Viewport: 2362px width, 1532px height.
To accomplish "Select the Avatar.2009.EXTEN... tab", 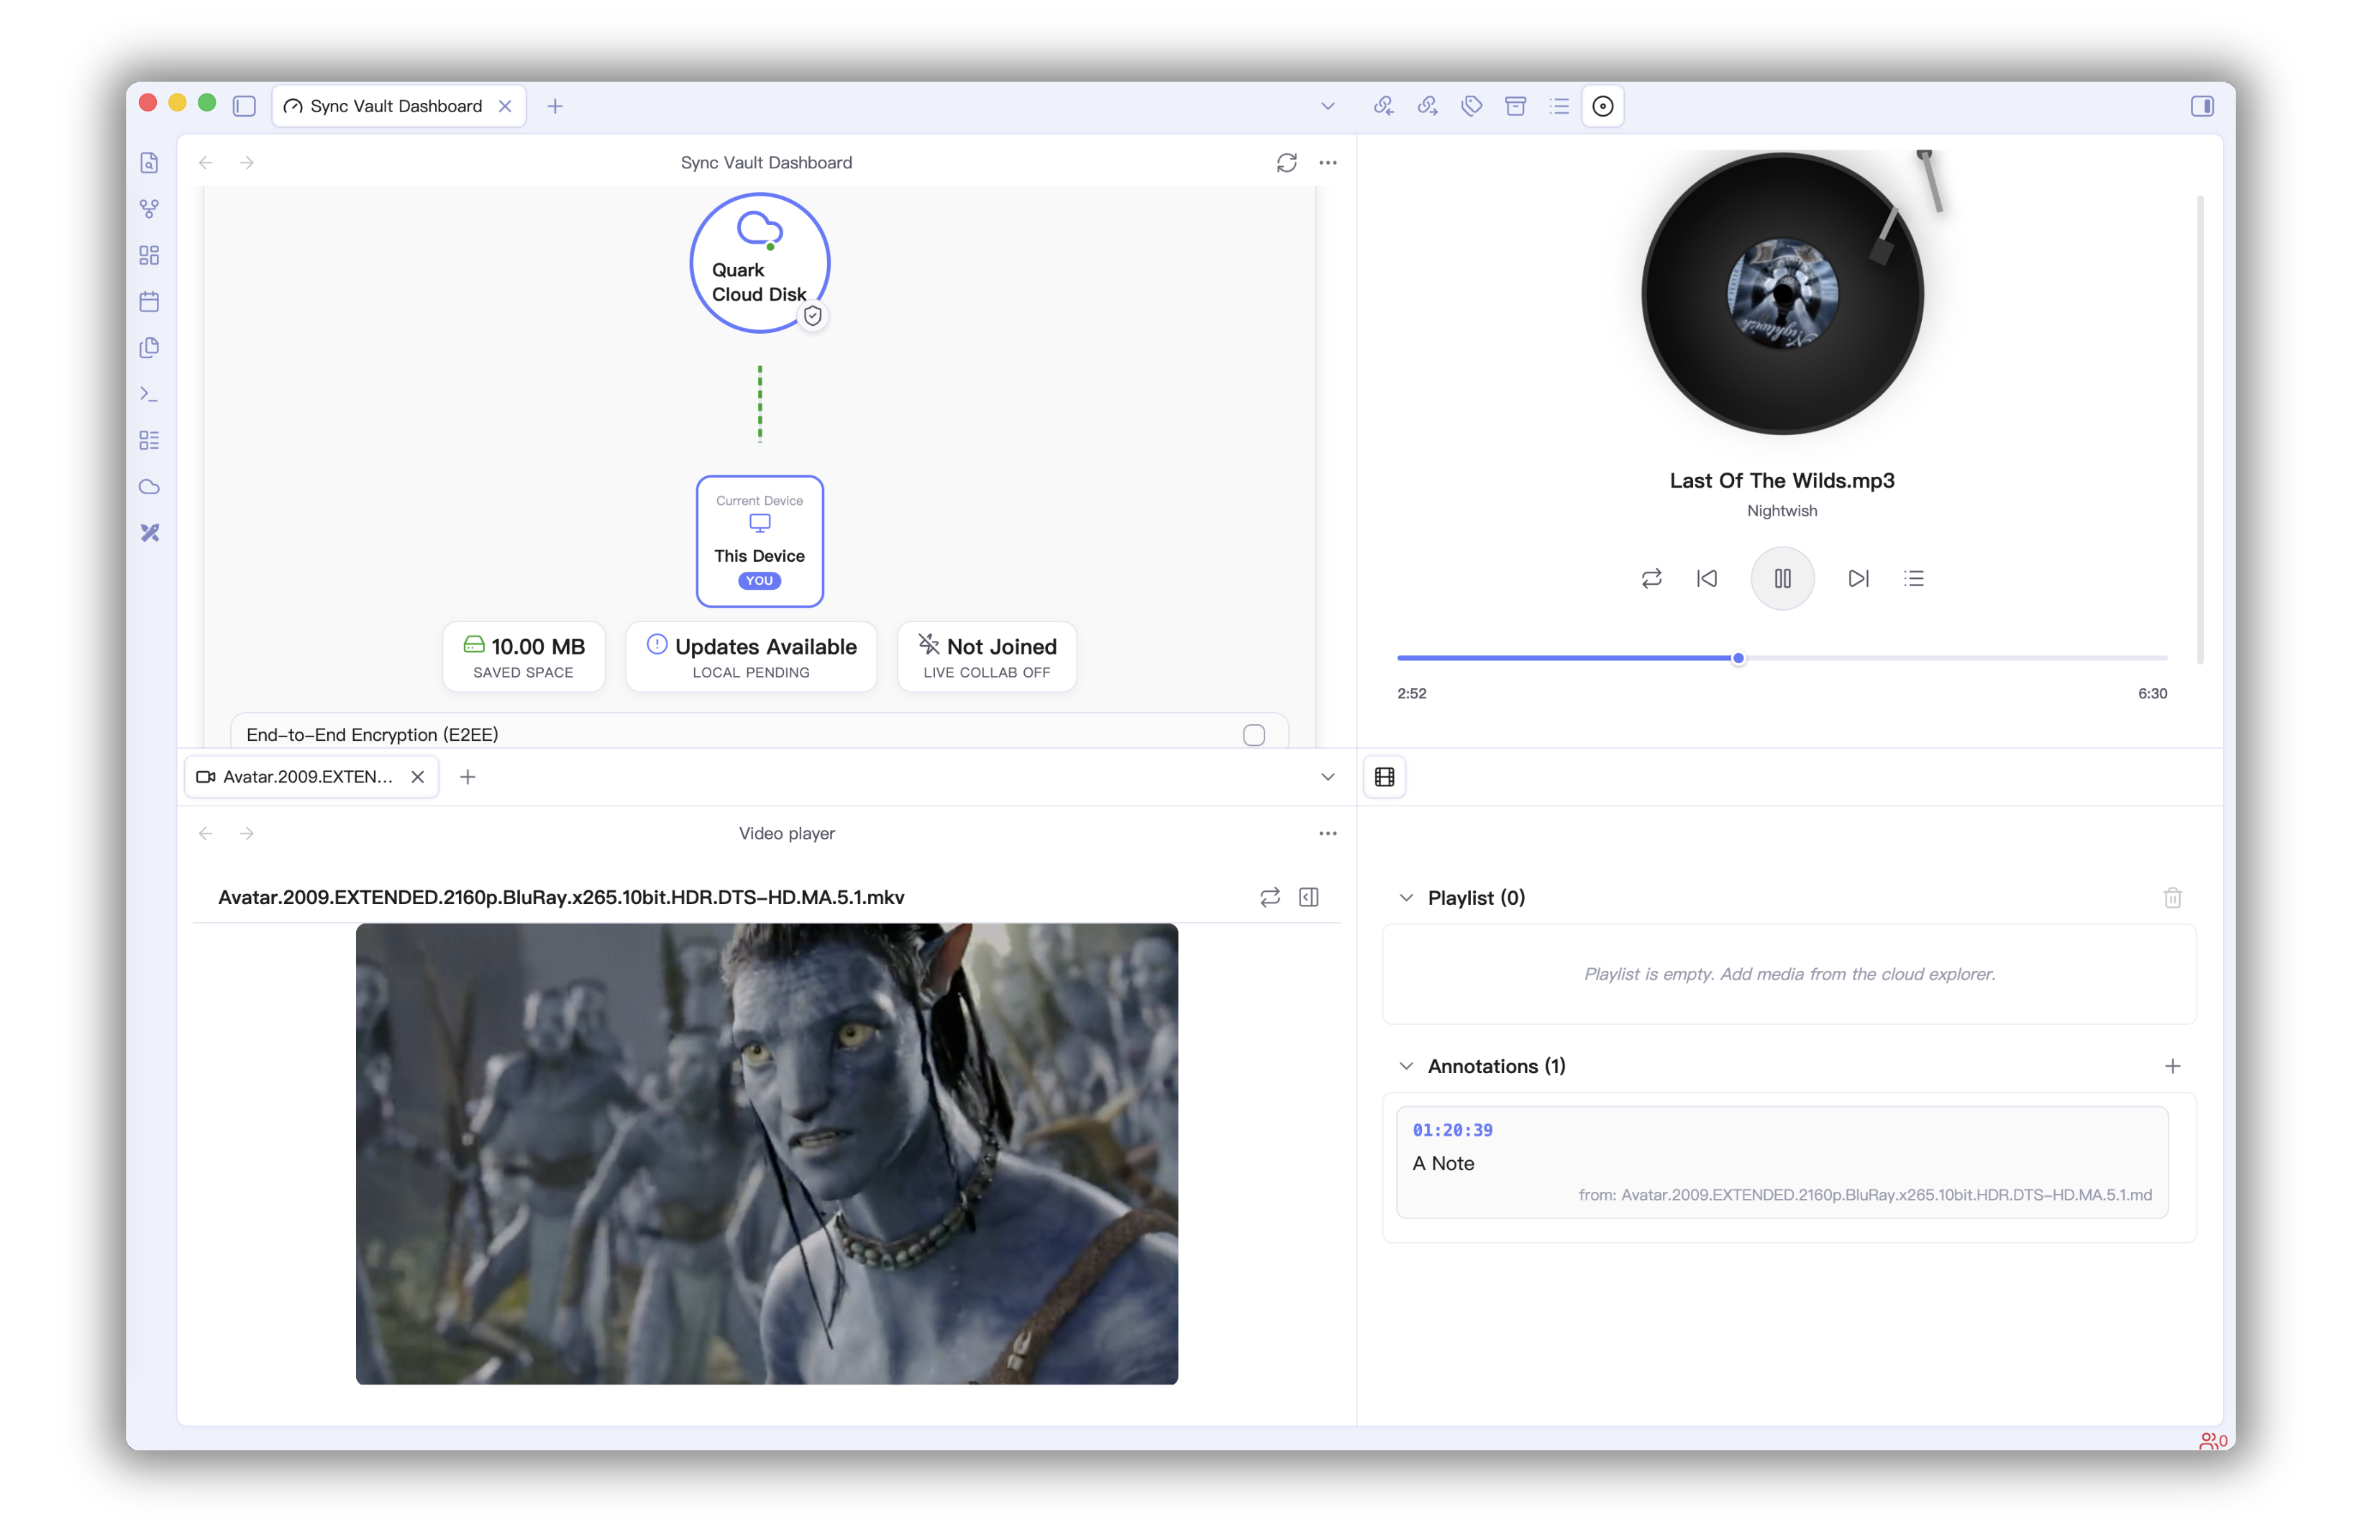I will [x=311, y=777].
